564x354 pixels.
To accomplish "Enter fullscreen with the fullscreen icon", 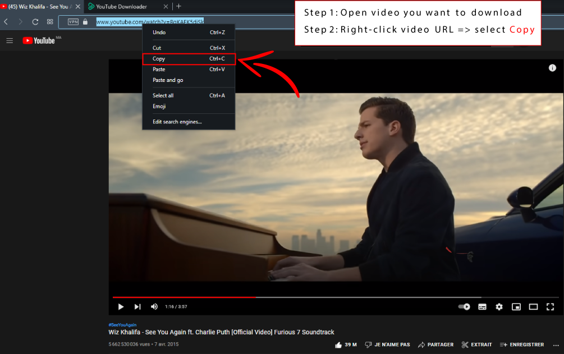I will [550, 306].
